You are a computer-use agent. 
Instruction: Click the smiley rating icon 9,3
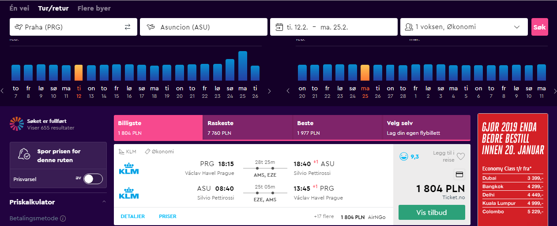click(x=403, y=156)
